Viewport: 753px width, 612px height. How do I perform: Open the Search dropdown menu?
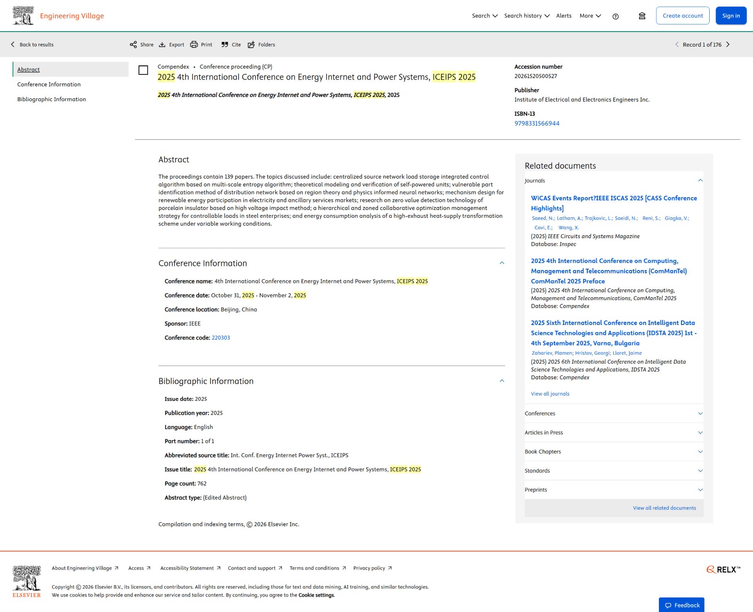coord(485,16)
